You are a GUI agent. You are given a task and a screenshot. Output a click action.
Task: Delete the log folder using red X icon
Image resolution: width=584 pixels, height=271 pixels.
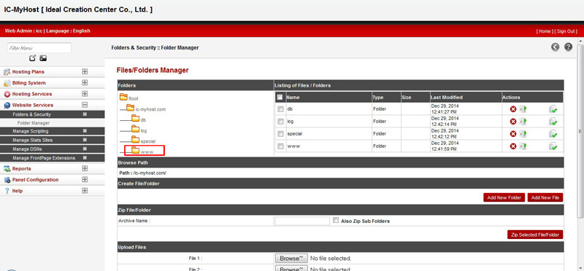[x=513, y=121]
